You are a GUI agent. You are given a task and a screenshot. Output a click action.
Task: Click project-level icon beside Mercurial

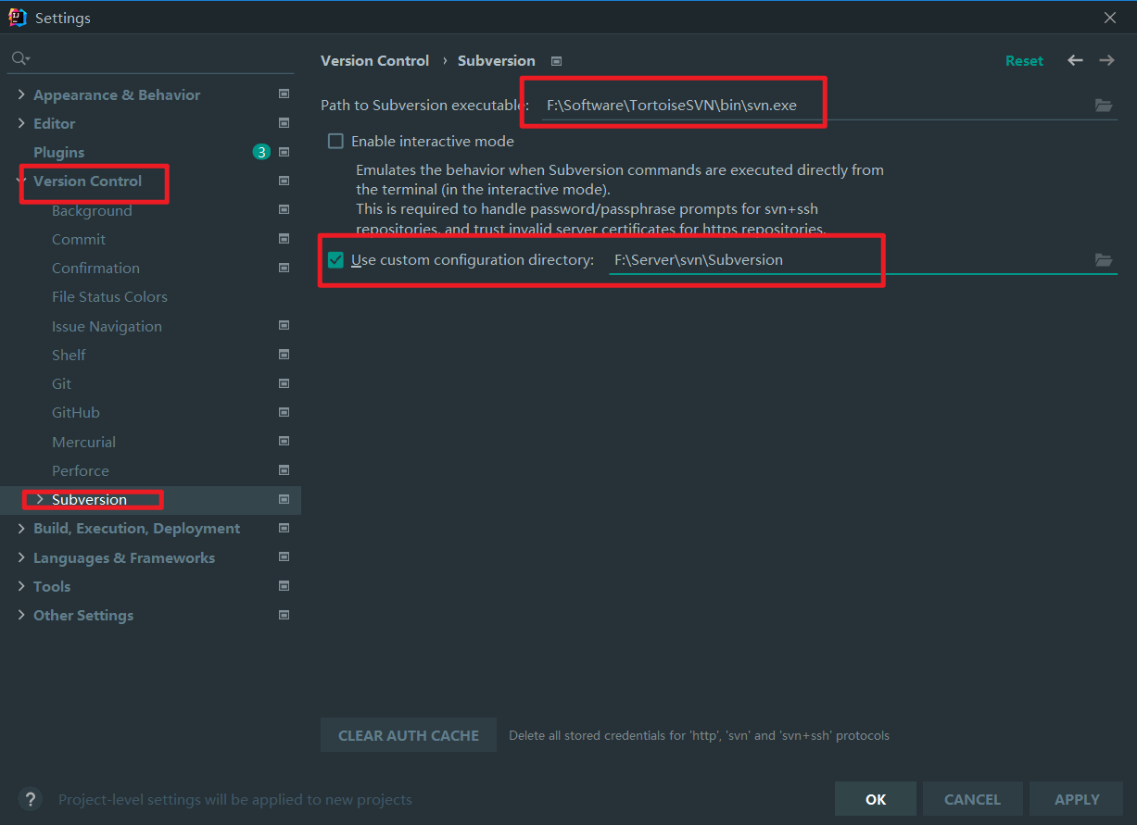[x=284, y=442]
